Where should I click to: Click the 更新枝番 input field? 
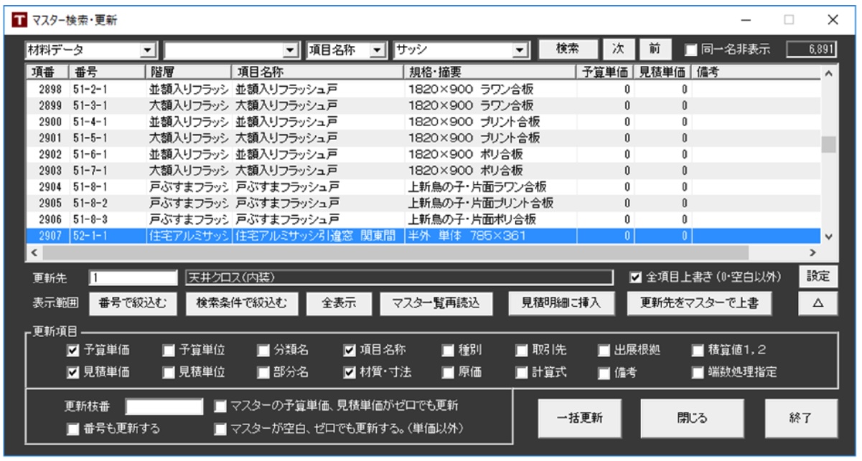pyautogui.click(x=164, y=407)
